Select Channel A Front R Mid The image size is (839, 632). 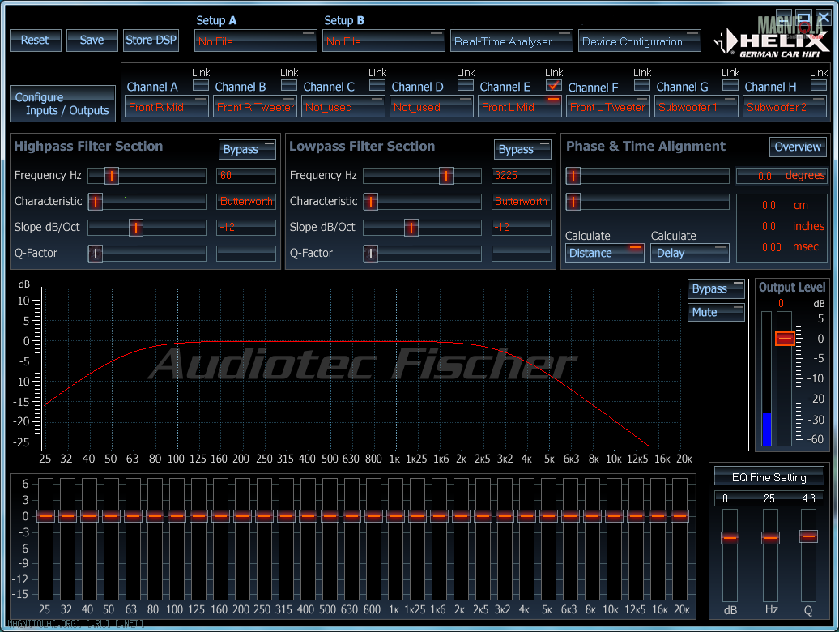[x=167, y=106]
